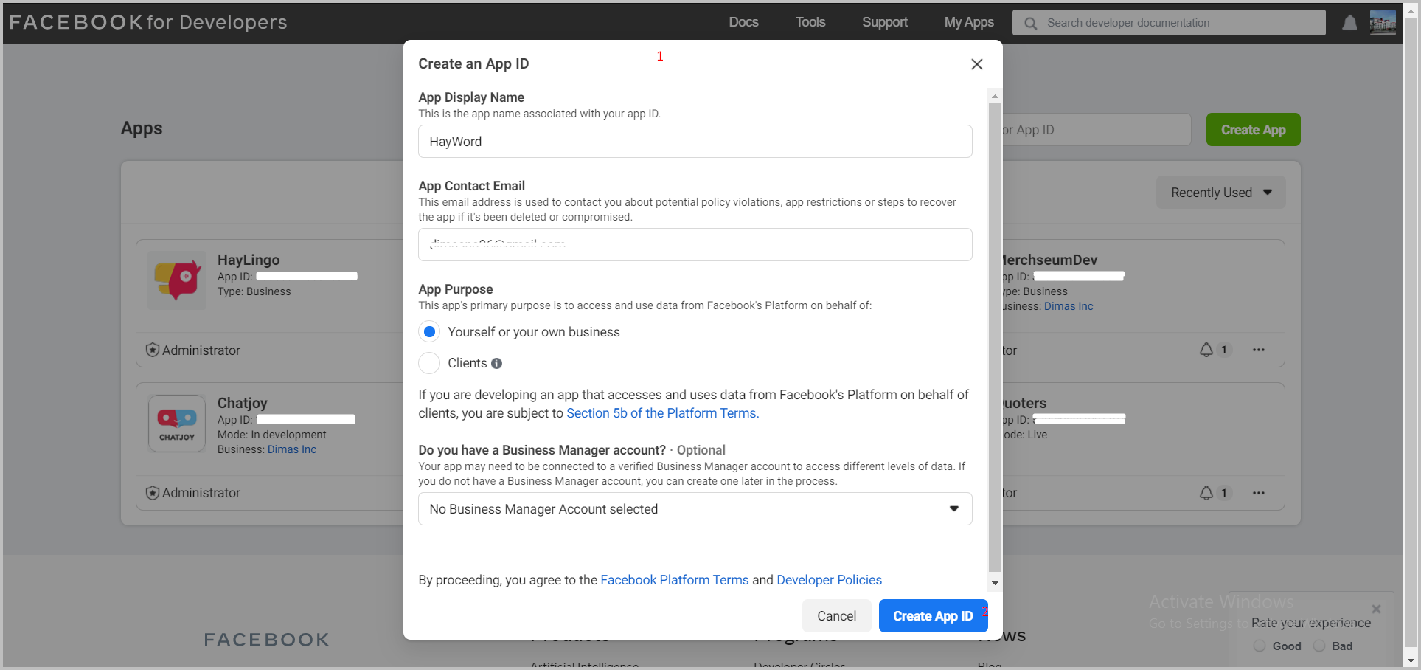
Task: Click the MerchseumDev app name
Action: click(x=1049, y=260)
